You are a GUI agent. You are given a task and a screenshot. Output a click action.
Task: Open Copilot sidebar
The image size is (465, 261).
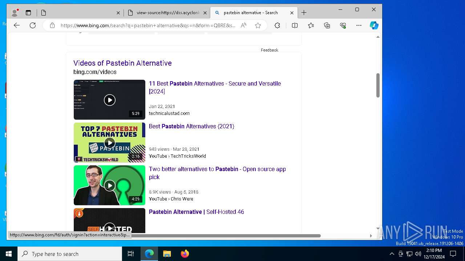point(374,25)
